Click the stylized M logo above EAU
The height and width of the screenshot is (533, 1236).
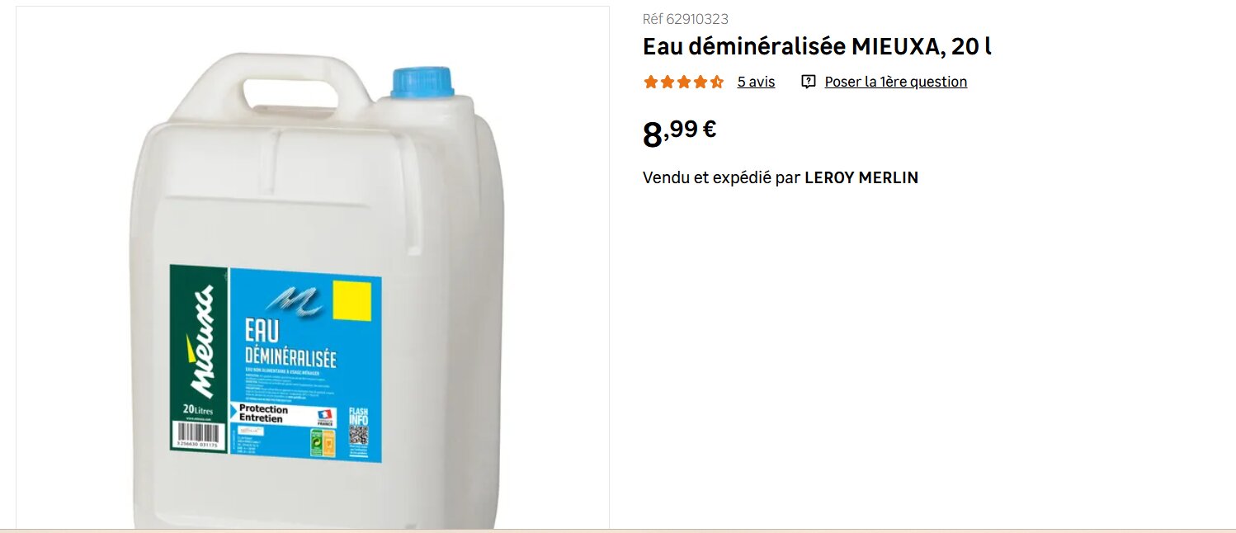point(295,302)
